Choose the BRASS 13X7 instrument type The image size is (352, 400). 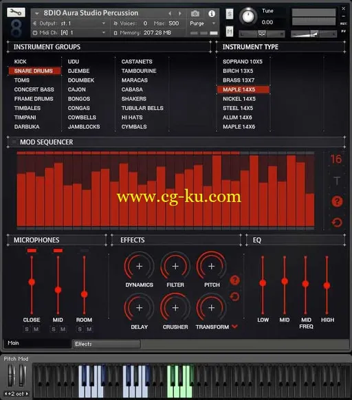239,80
